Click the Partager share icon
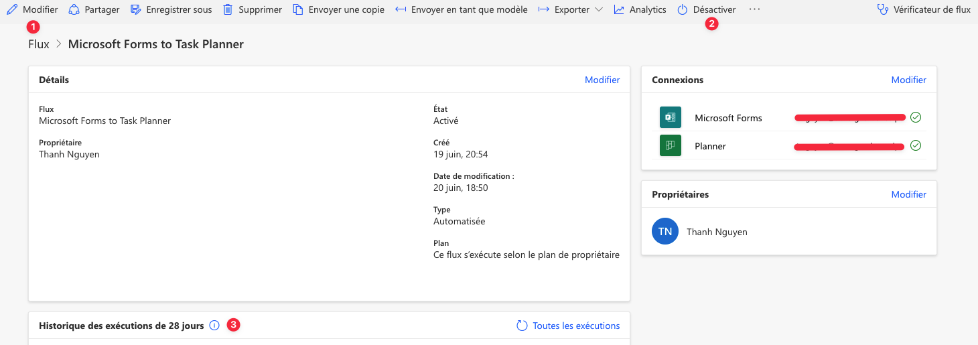 [x=74, y=10]
